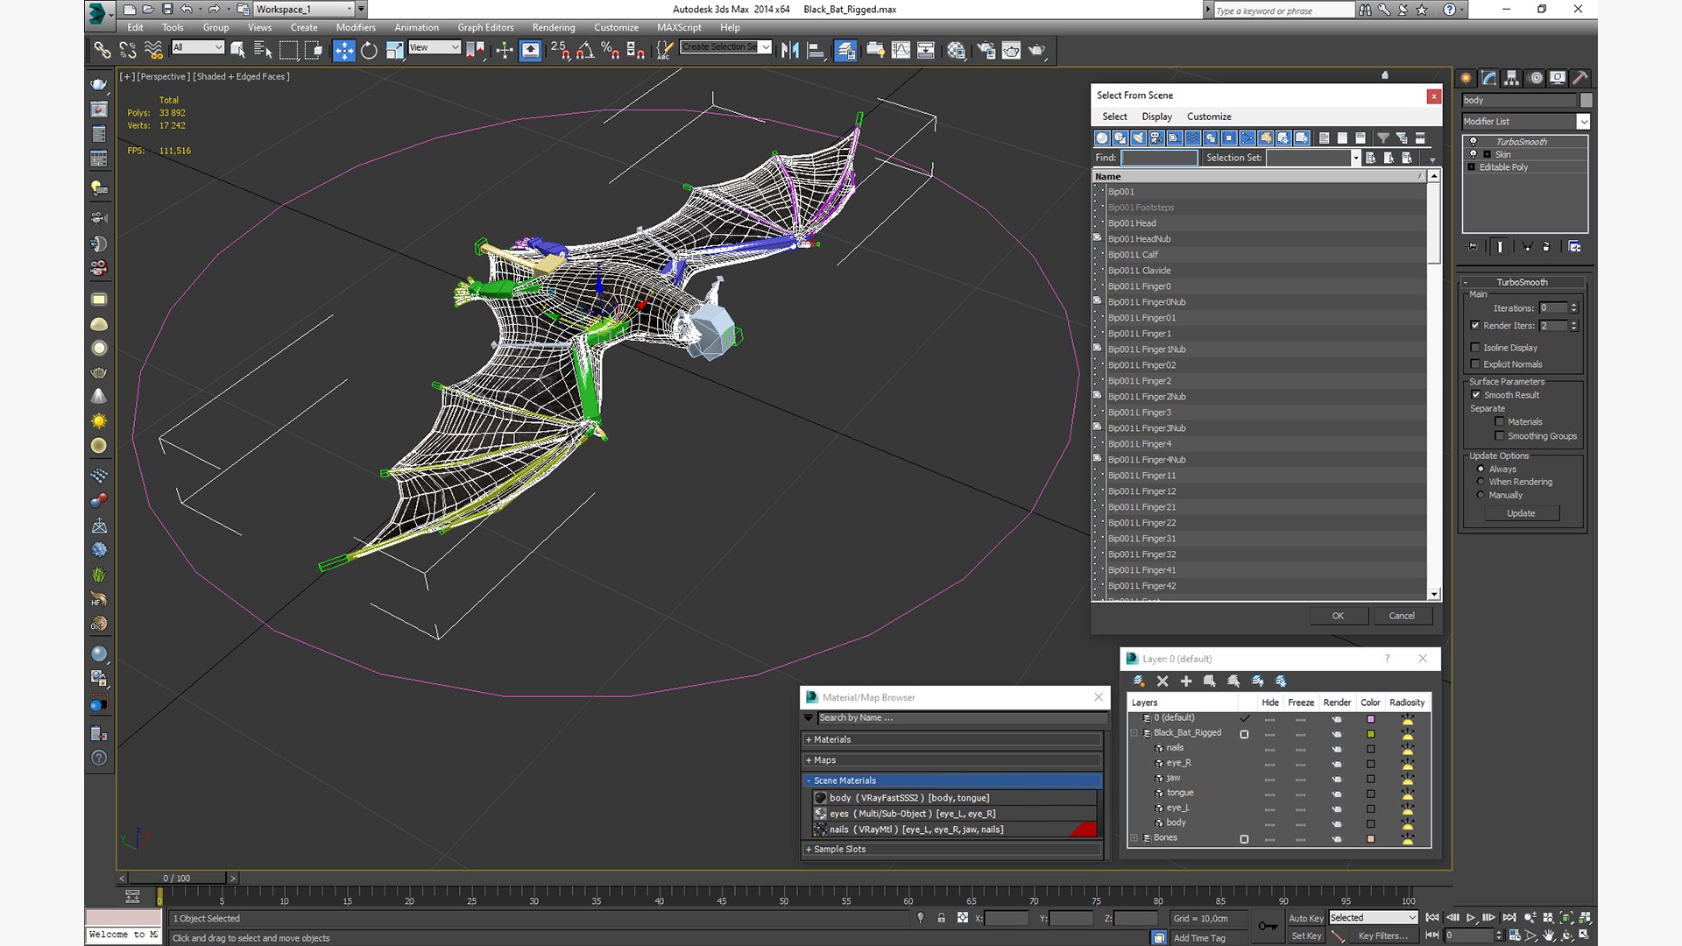The image size is (1682, 946).
Task: Play the animation
Action: (x=1470, y=918)
